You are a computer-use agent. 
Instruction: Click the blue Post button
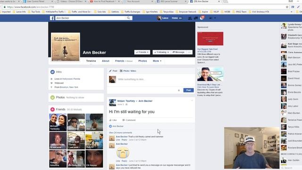point(188,90)
